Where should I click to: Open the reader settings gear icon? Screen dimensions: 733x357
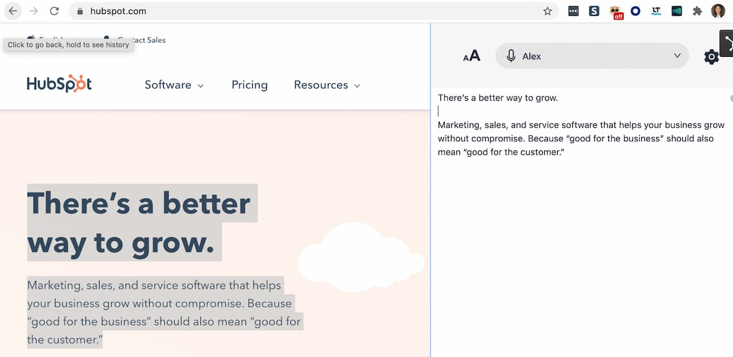pos(711,57)
